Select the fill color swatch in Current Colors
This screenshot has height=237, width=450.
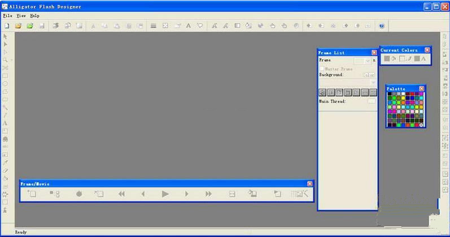[x=387, y=59]
